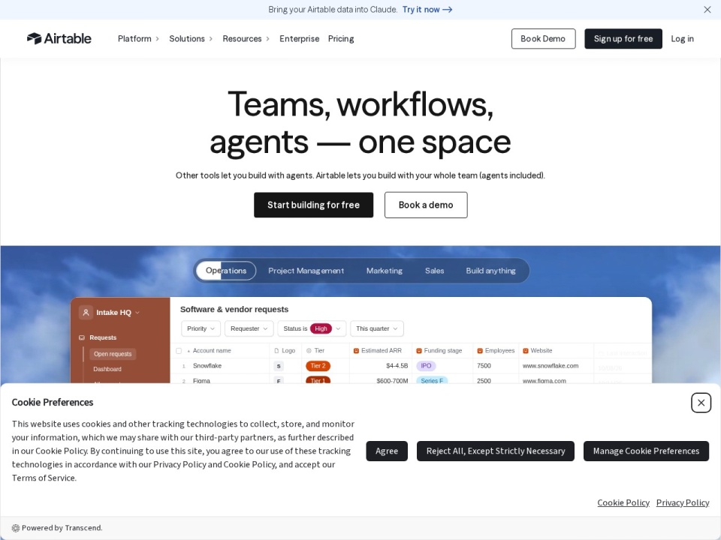
Task: Click Manage Cookie Preferences
Action: click(646, 451)
